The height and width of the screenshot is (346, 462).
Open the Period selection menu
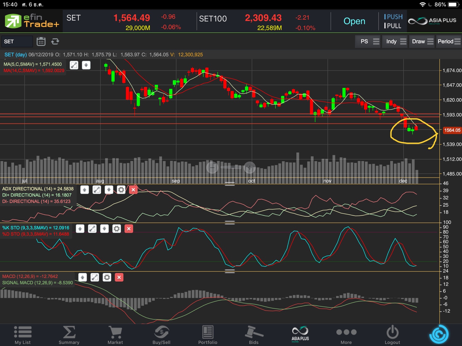click(449, 42)
